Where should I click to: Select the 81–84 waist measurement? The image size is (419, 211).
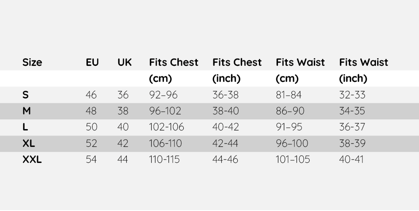point(289,95)
